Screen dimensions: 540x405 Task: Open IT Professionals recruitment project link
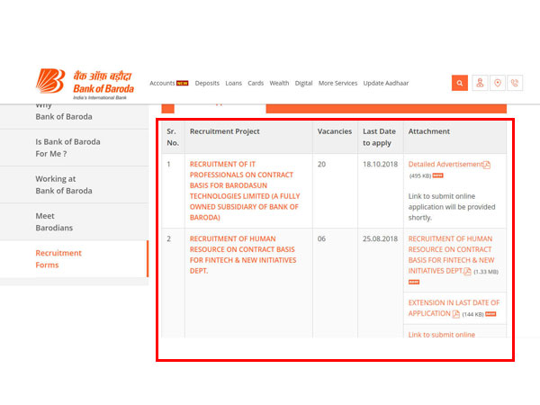(x=245, y=191)
